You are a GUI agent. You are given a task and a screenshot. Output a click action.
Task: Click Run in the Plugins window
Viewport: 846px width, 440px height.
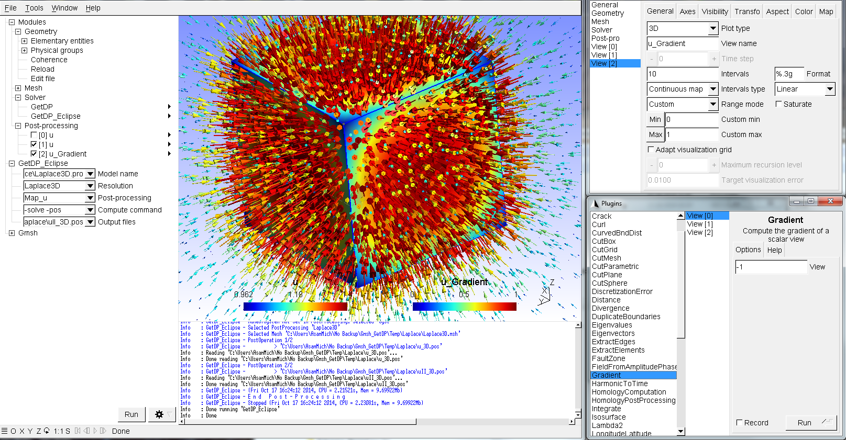[x=804, y=423]
